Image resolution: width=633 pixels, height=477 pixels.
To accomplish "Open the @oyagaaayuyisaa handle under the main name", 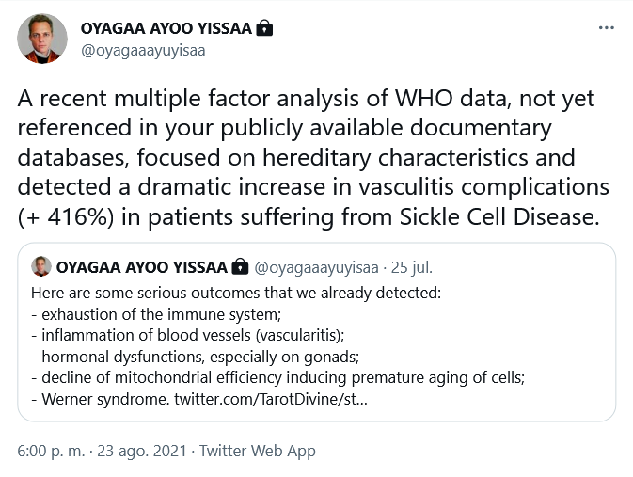I will tap(143, 51).
